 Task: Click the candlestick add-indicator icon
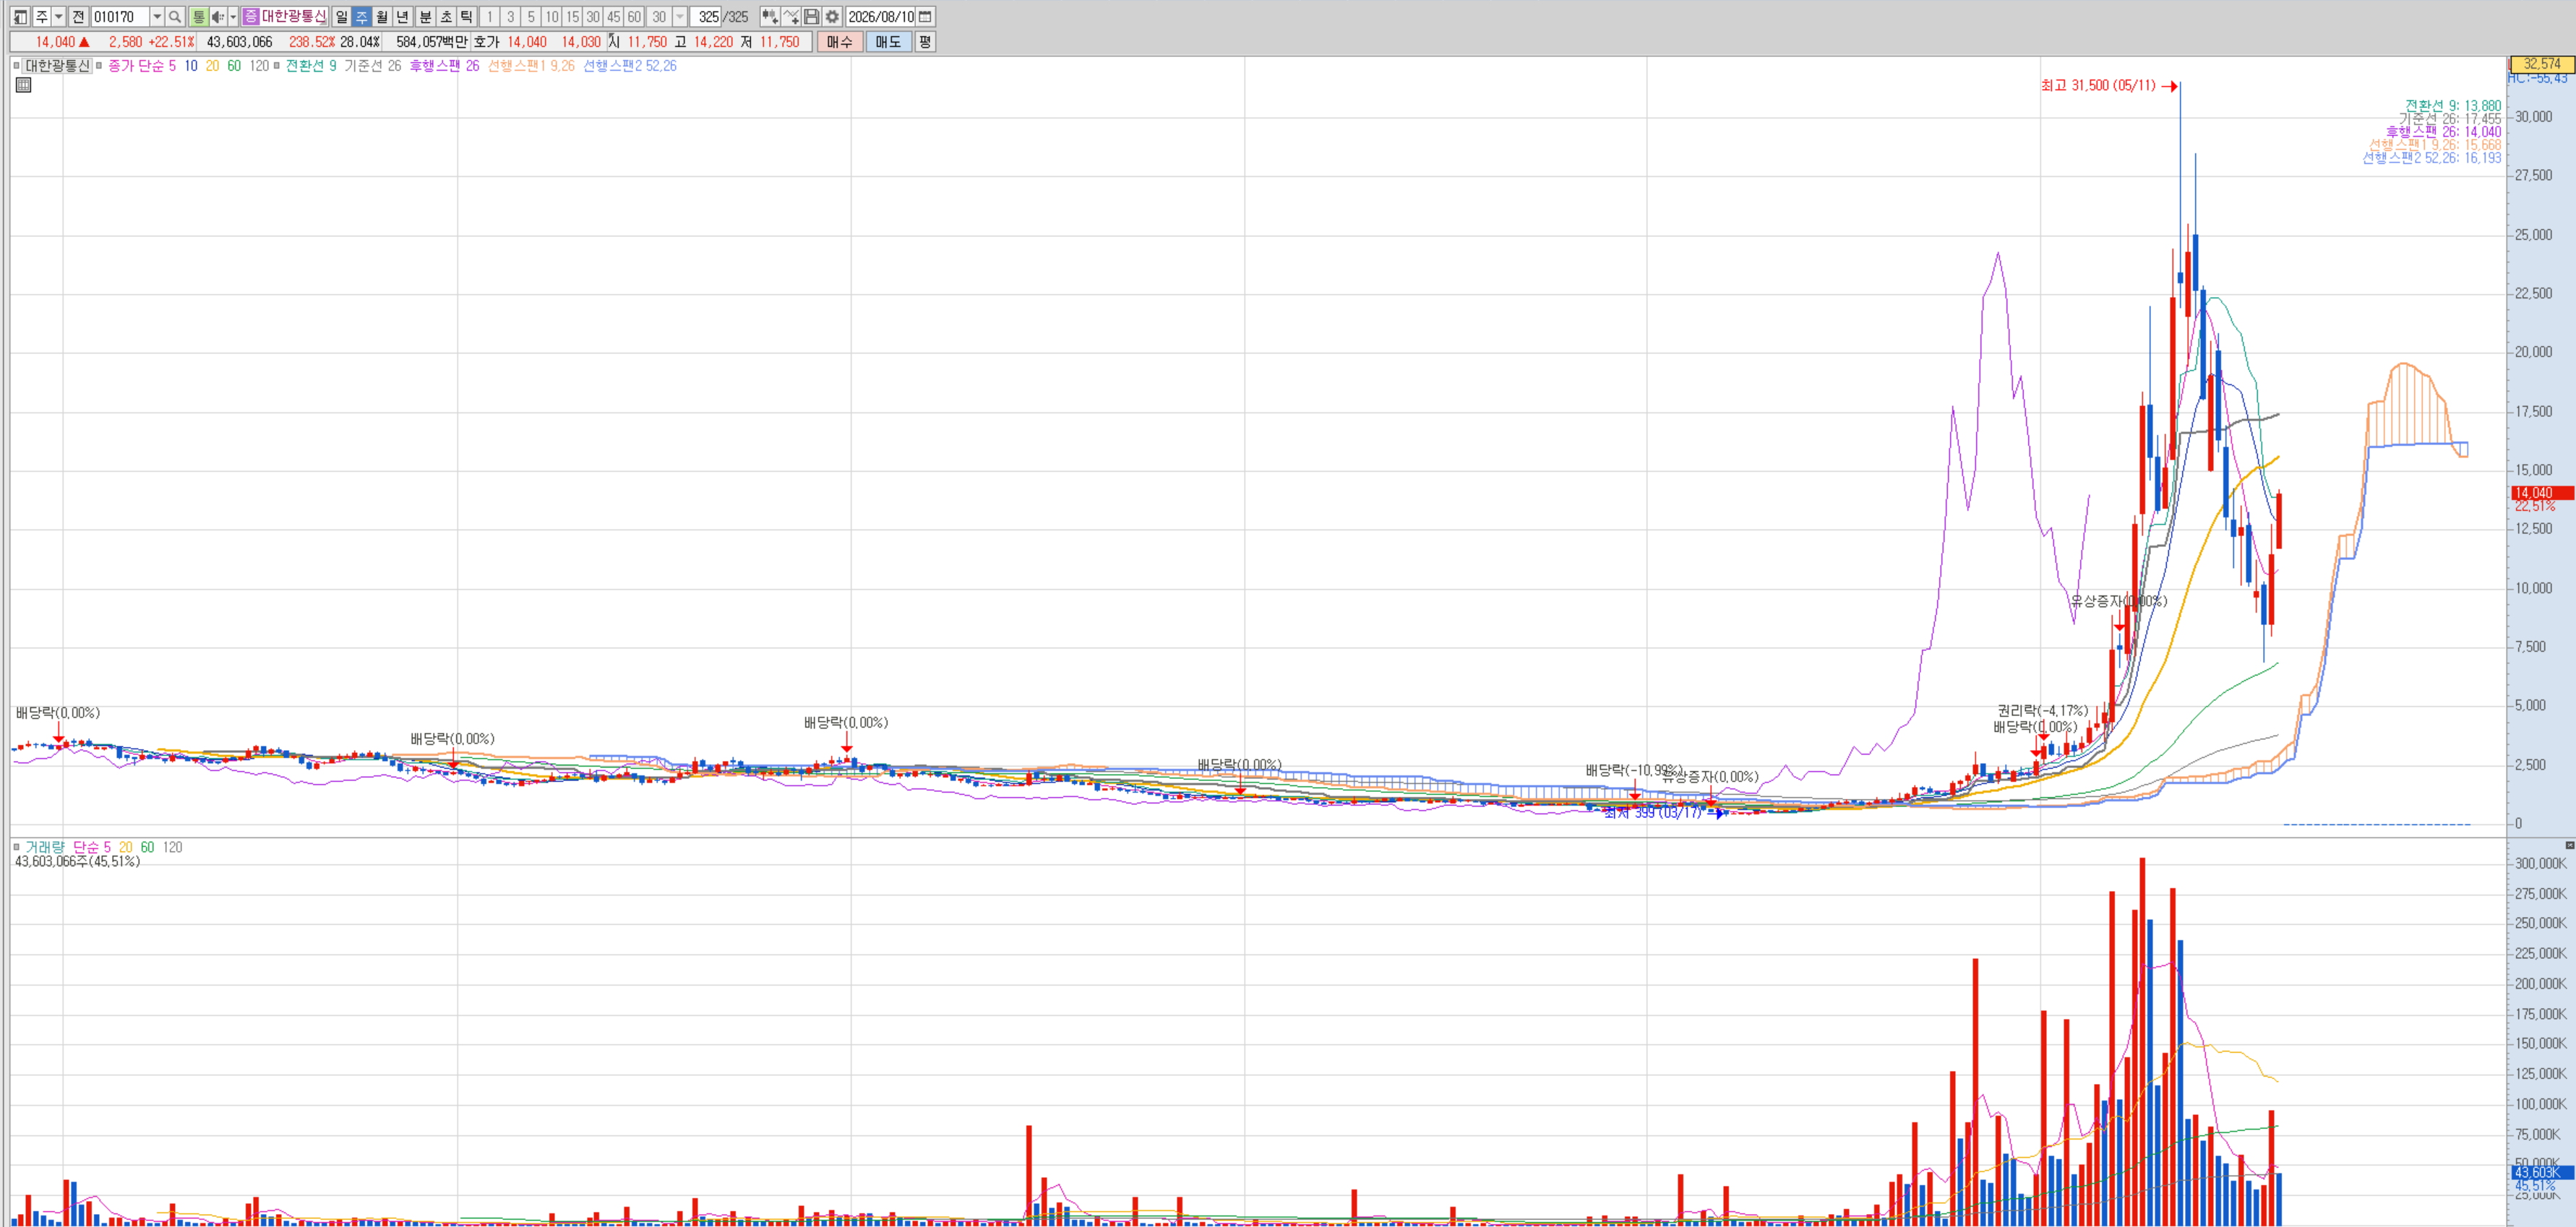point(769,17)
